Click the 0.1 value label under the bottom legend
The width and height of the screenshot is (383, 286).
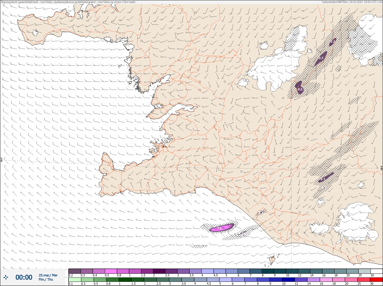(71, 284)
